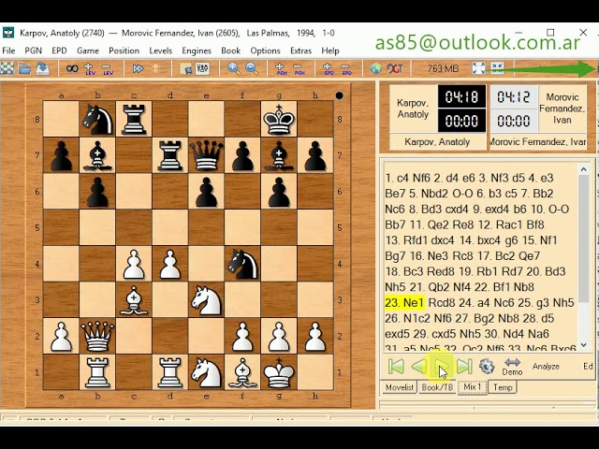599x449 pixels.
Task: Click the plus EPD toolbar icon
Action: tap(329, 68)
